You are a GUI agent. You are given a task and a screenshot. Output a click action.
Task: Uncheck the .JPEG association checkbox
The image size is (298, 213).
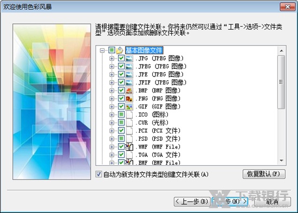click(121, 66)
